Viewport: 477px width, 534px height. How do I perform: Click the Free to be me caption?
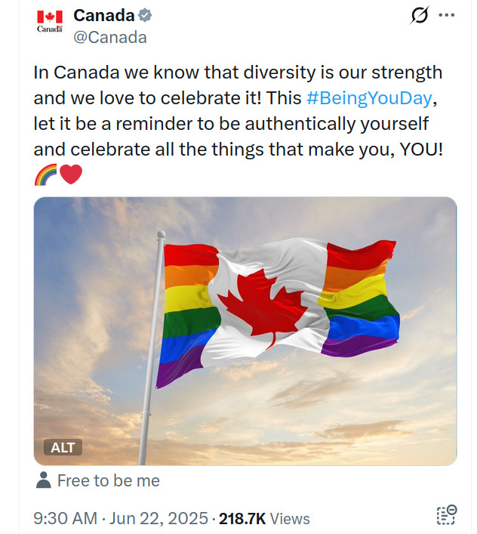tap(109, 480)
